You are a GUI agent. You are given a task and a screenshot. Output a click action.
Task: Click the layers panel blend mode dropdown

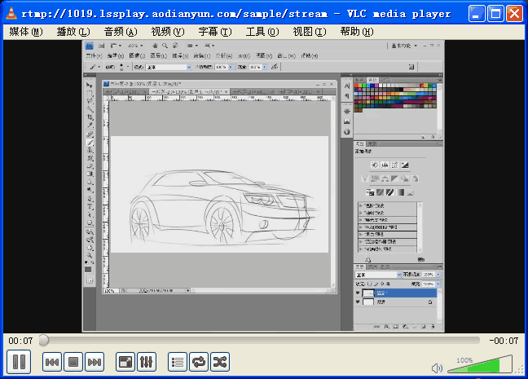tap(379, 275)
